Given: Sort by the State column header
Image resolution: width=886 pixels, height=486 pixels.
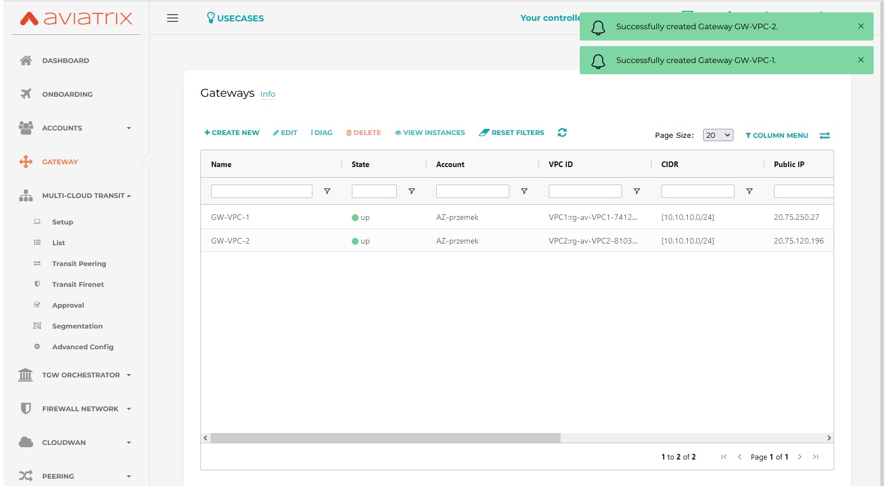Looking at the screenshot, I should pos(360,164).
